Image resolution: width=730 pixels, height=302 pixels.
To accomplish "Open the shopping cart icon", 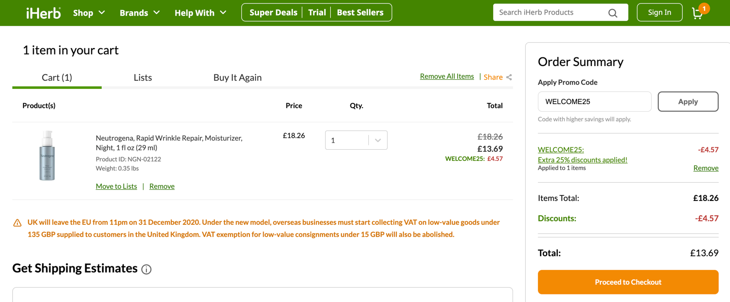I will tap(699, 12).
